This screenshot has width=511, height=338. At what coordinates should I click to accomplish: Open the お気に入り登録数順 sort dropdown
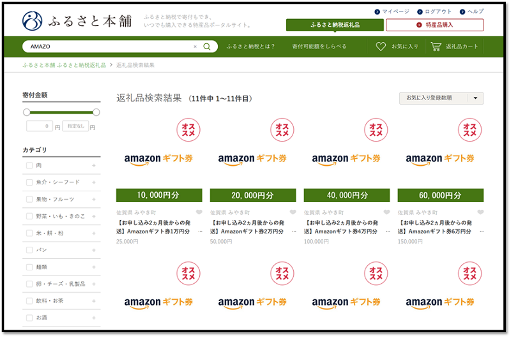(x=441, y=98)
